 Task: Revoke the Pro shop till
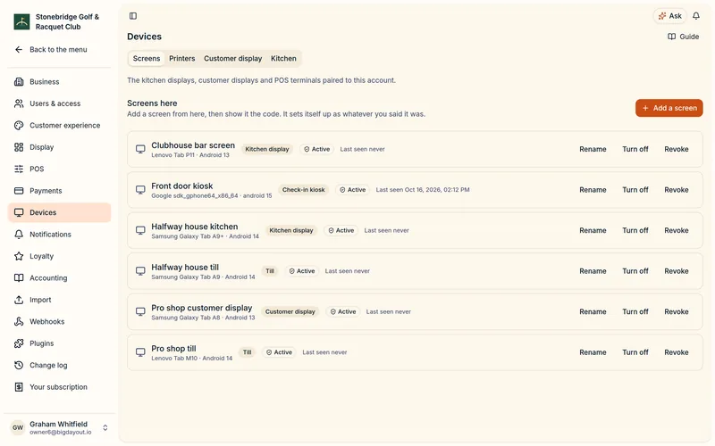tap(677, 352)
